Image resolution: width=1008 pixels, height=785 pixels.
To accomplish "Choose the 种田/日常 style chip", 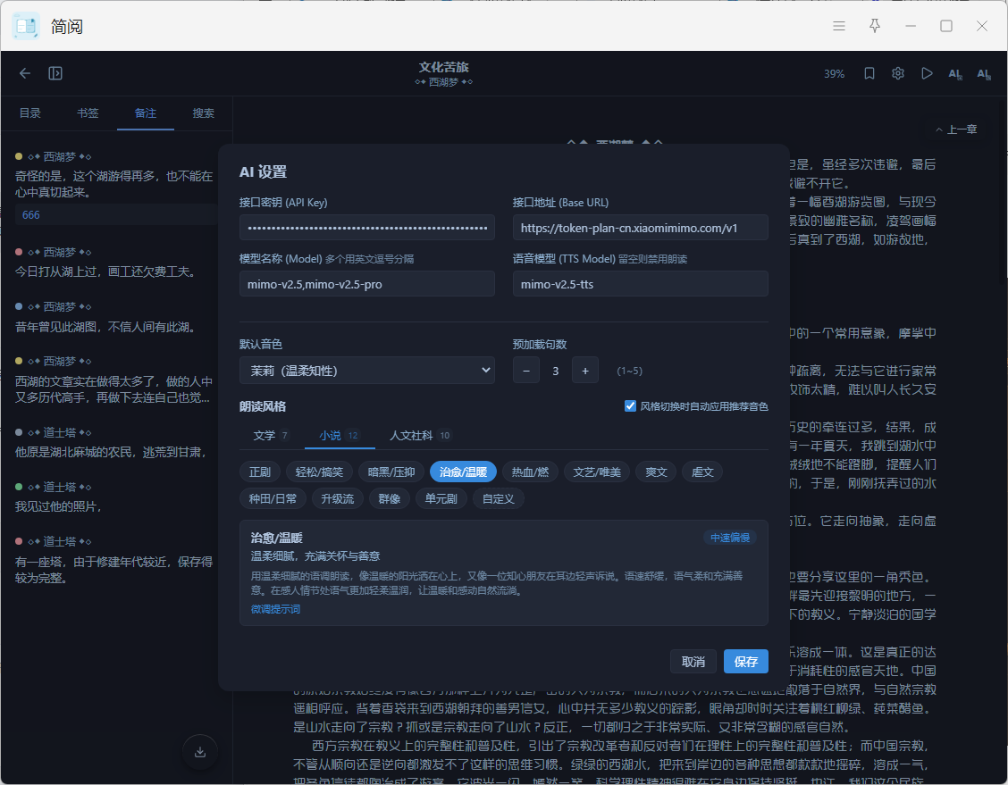I will tap(273, 498).
